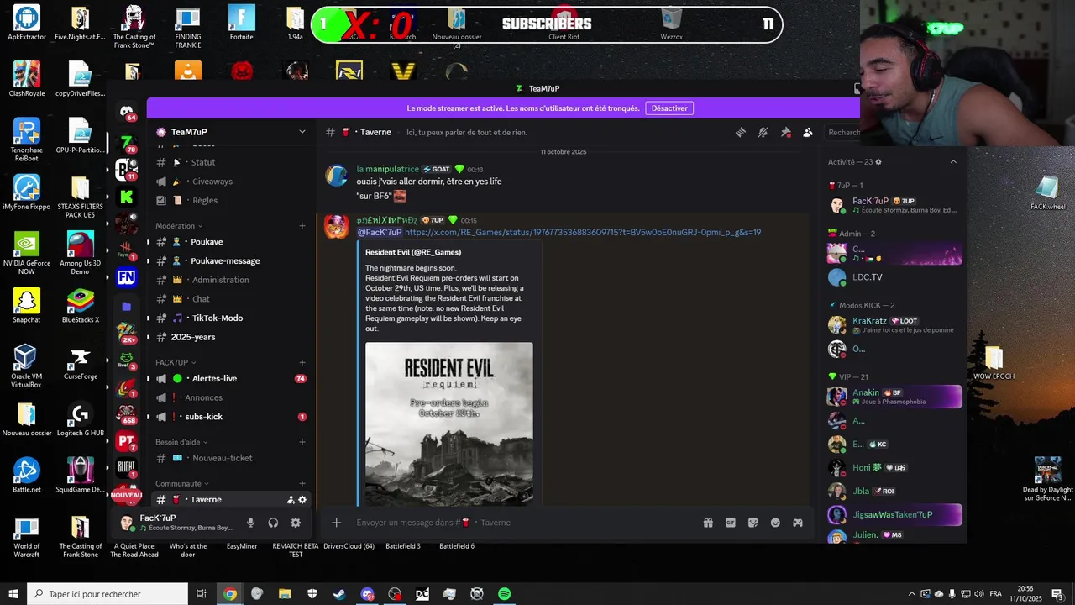The image size is (1075, 605).
Task: Toggle notification mute bell in header
Action: tap(763, 132)
